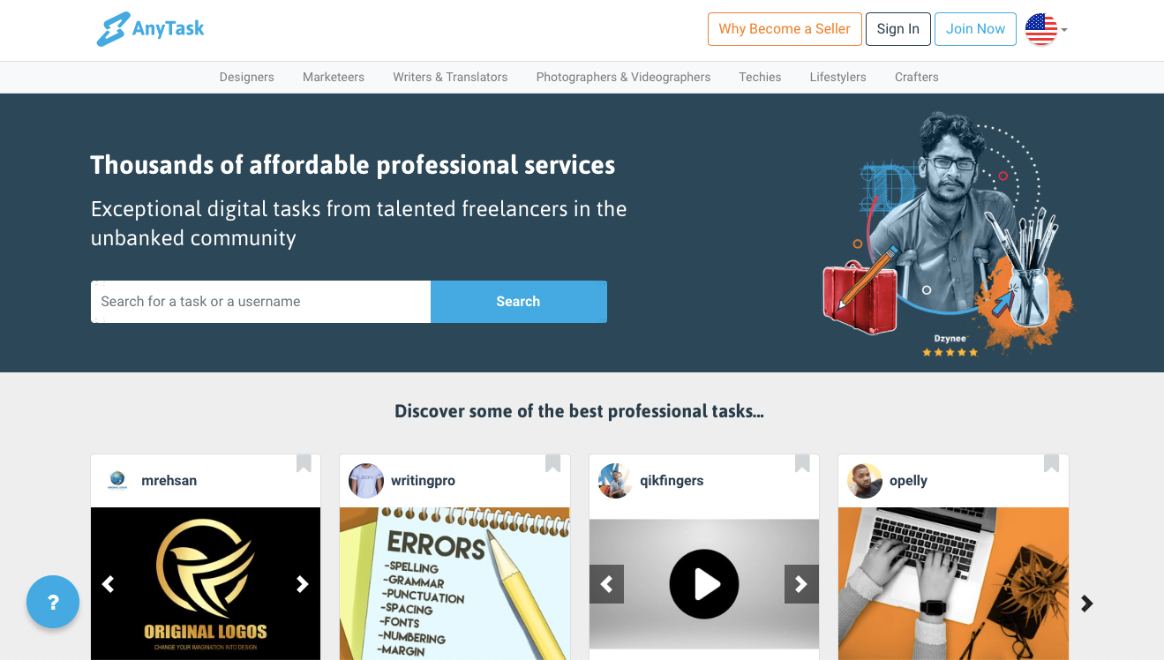Advance task carousel with right arrow
The image size is (1164, 660).
(x=1087, y=604)
